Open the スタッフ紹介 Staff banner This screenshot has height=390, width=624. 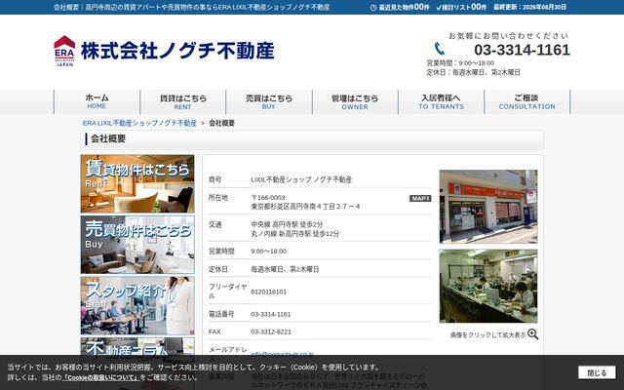pyautogui.click(x=137, y=305)
